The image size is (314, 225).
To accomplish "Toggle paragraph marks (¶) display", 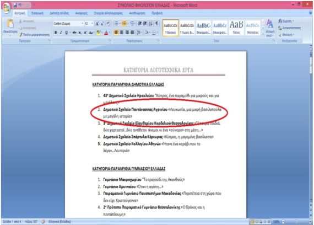I will tap(157, 24).
